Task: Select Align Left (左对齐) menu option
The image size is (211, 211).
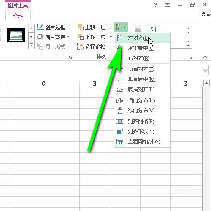Action: (142, 38)
